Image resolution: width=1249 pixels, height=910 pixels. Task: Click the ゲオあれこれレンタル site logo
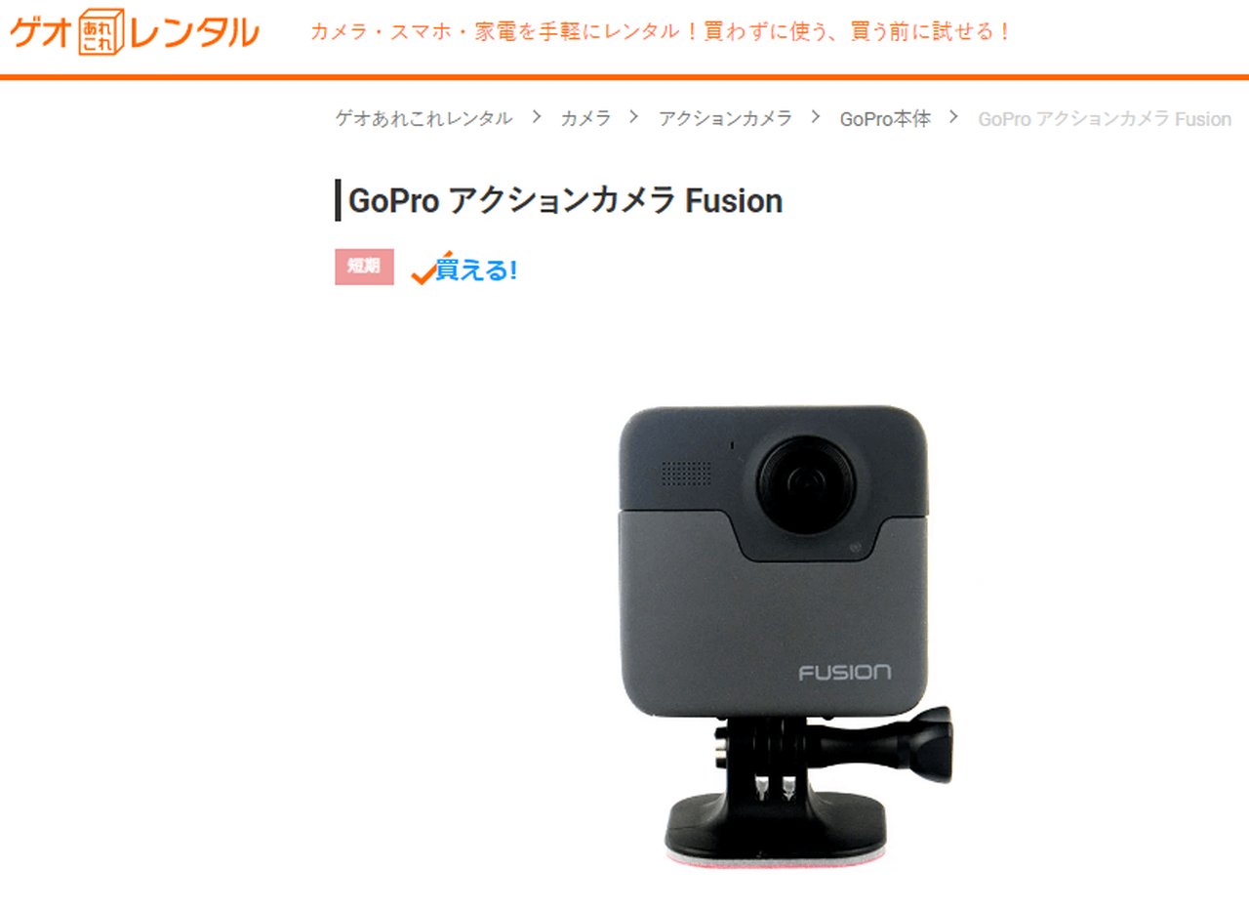(x=135, y=32)
